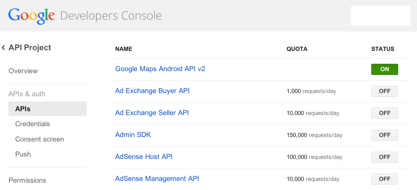This screenshot has height=190, width=417.
Task: Click the Google logo in the header
Action: [x=32, y=16]
